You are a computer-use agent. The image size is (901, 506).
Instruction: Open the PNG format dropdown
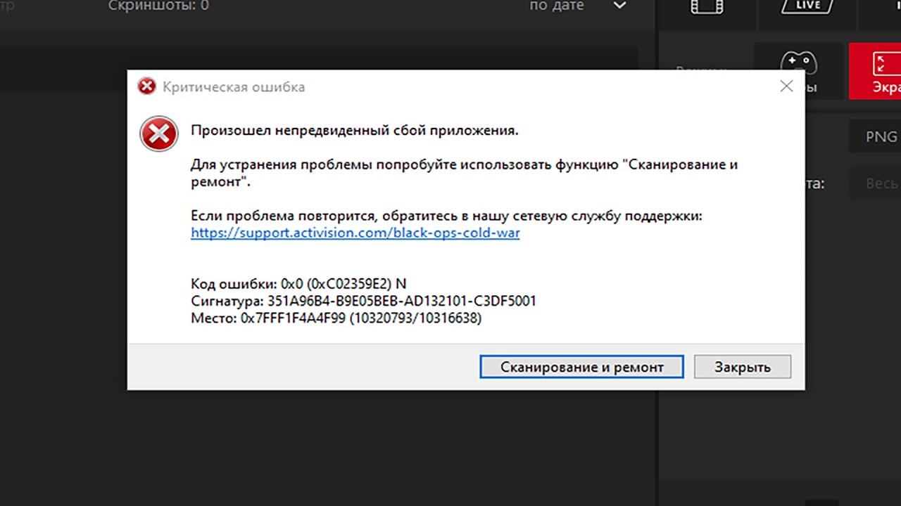(874, 136)
